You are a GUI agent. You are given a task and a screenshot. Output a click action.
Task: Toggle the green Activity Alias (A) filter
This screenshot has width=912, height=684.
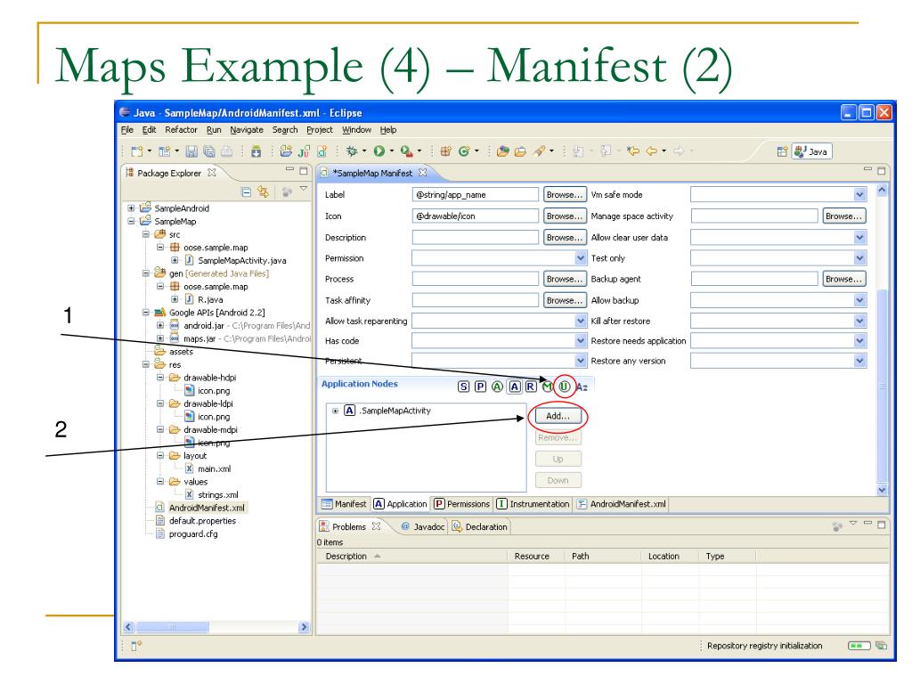tap(497, 387)
